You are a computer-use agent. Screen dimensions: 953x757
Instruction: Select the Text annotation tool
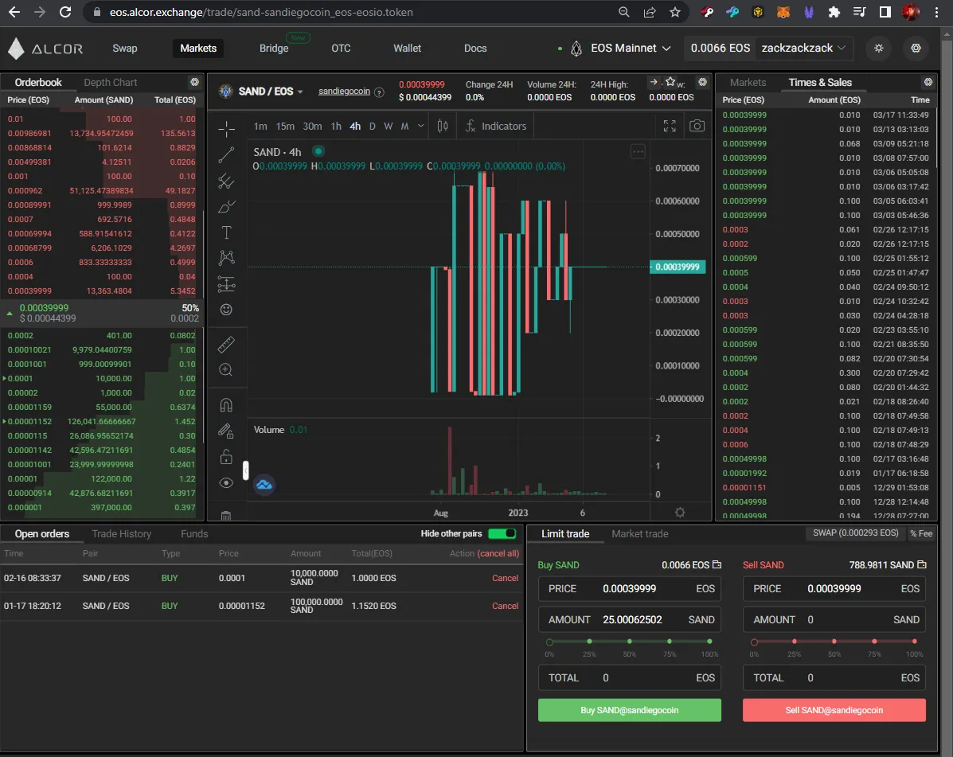[226, 232]
